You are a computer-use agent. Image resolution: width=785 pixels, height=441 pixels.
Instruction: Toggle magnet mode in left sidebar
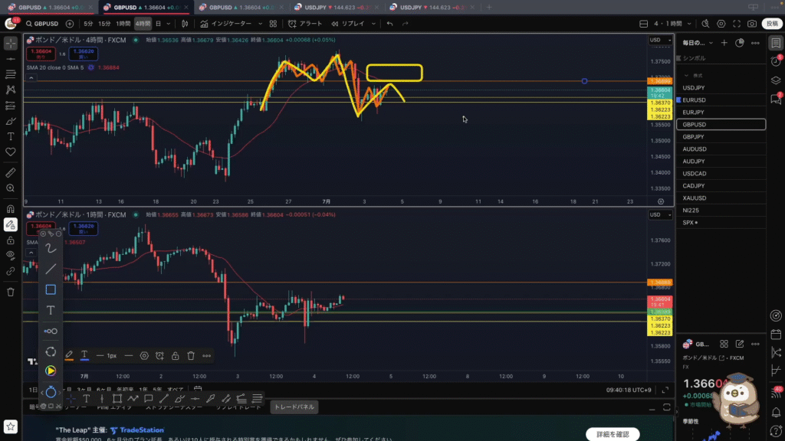[x=11, y=209]
